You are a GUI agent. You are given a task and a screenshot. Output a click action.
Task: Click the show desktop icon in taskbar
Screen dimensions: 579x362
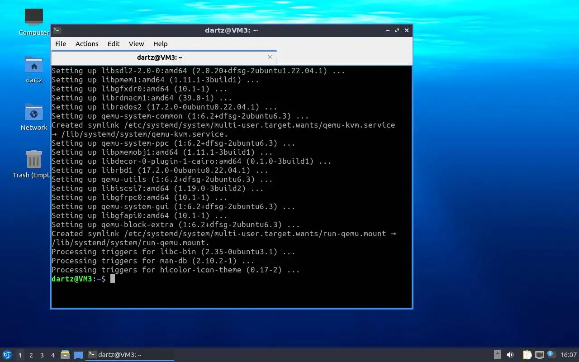point(78,355)
